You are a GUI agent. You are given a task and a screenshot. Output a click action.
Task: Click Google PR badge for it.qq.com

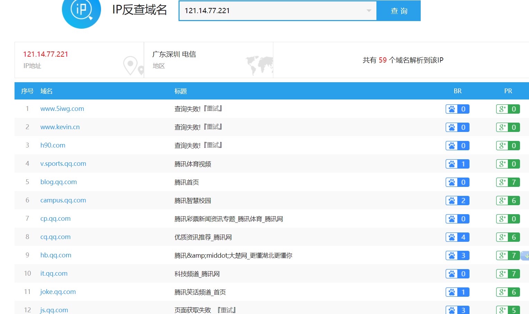tap(508, 274)
